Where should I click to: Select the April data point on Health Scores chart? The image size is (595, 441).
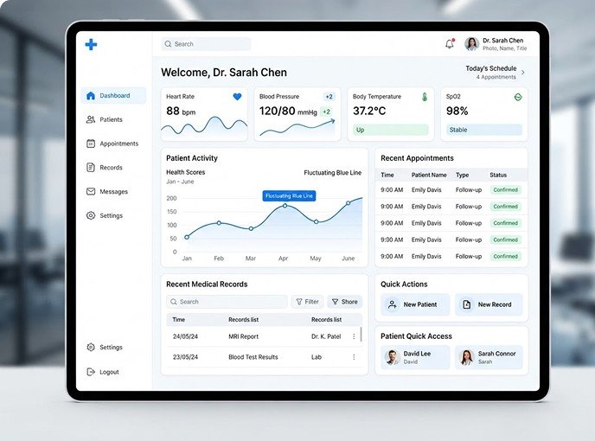[285, 206]
